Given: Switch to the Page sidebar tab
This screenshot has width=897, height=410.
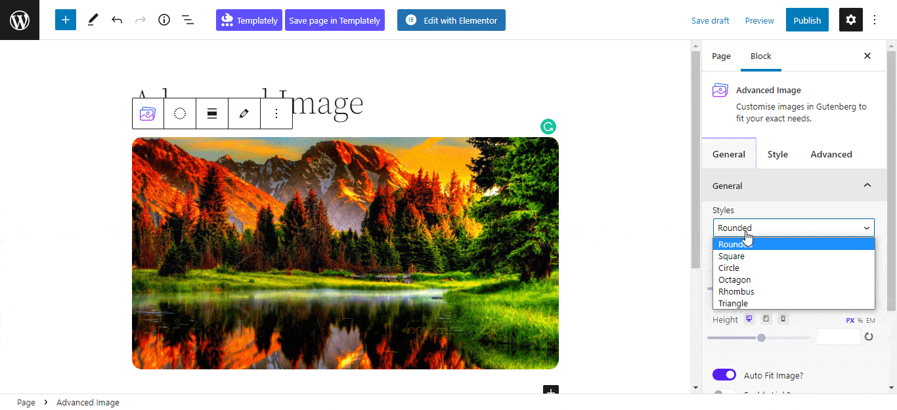Looking at the screenshot, I should [721, 56].
